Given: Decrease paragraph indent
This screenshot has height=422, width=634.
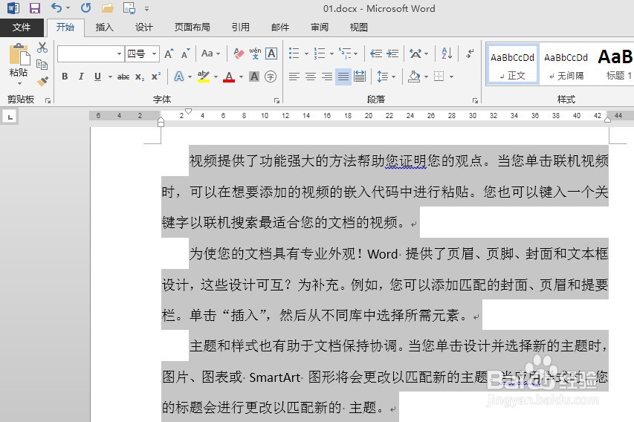Looking at the screenshot, I should pyautogui.click(x=376, y=53).
